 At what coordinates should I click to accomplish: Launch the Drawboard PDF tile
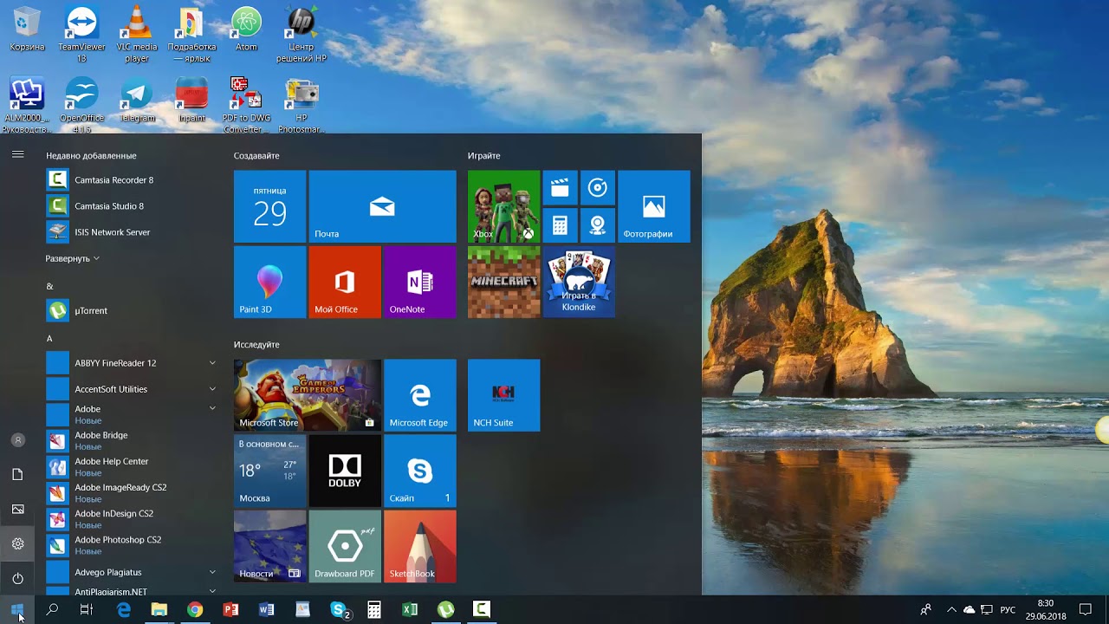point(345,546)
